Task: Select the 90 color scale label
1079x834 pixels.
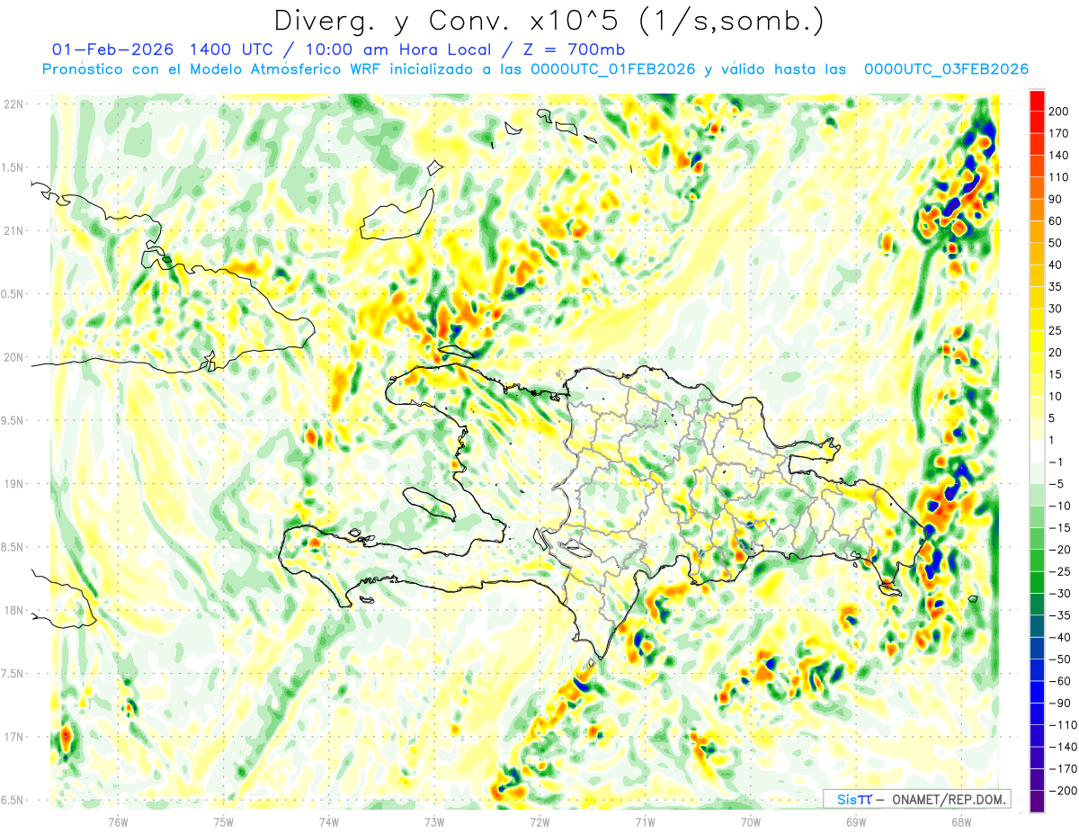Action: click(x=1056, y=200)
